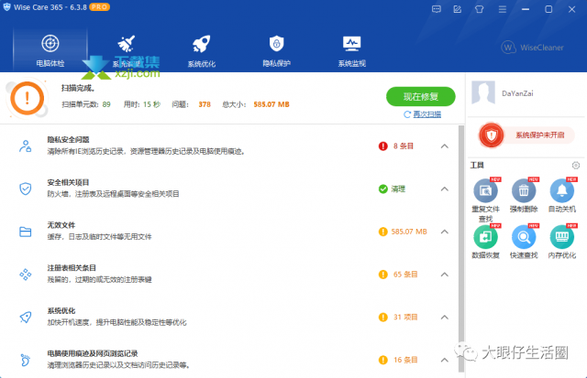Image resolution: width=587 pixels, height=378 pixels.
Task: Click the orange warning icon beside 585.07 MB
Action: pos(383,232)
